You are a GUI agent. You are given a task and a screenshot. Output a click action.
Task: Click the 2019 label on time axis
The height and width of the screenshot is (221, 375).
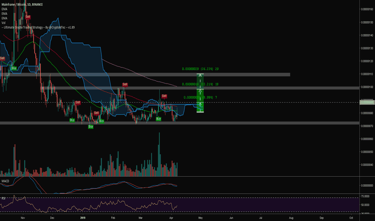[83, 218]
